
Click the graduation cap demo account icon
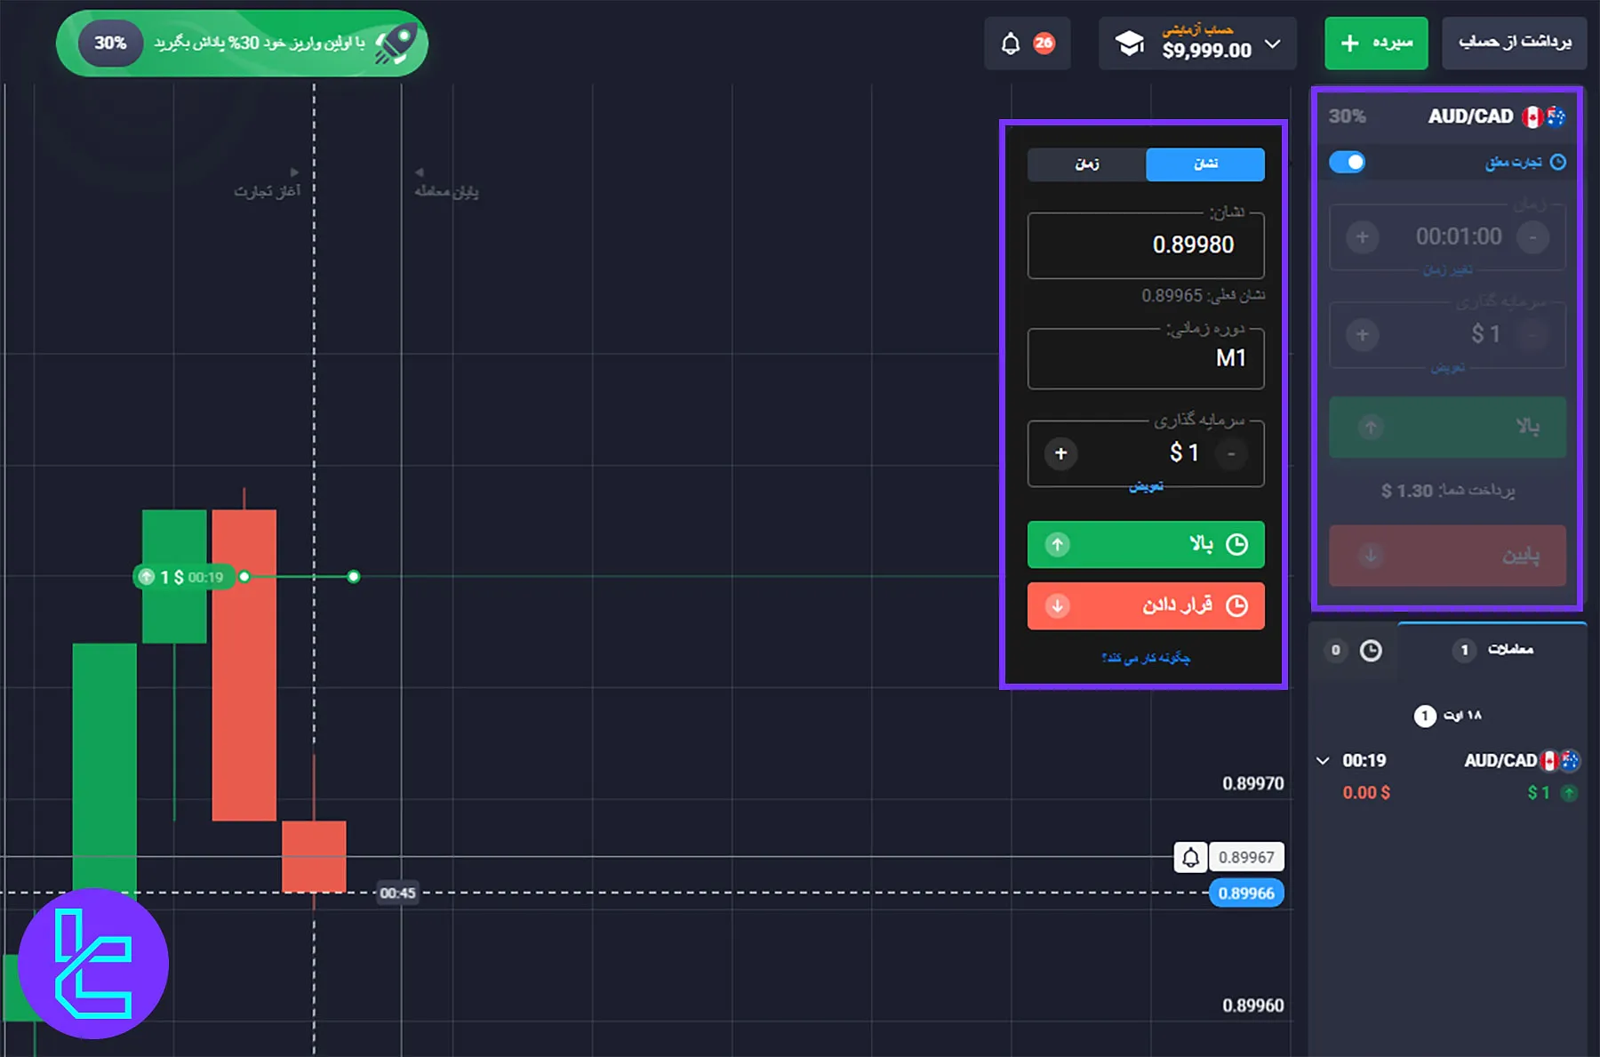1130,44
